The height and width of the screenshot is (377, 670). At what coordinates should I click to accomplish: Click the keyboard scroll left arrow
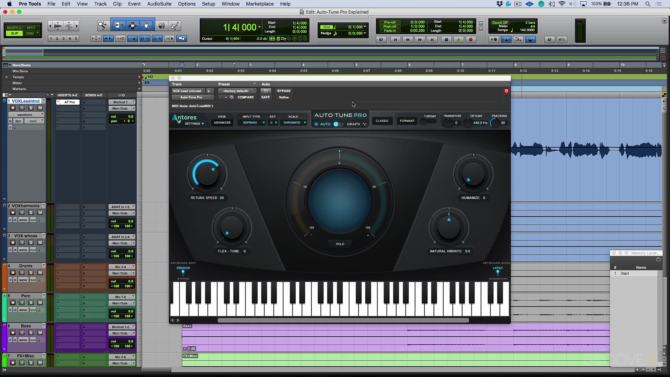[x=172, y=320]
